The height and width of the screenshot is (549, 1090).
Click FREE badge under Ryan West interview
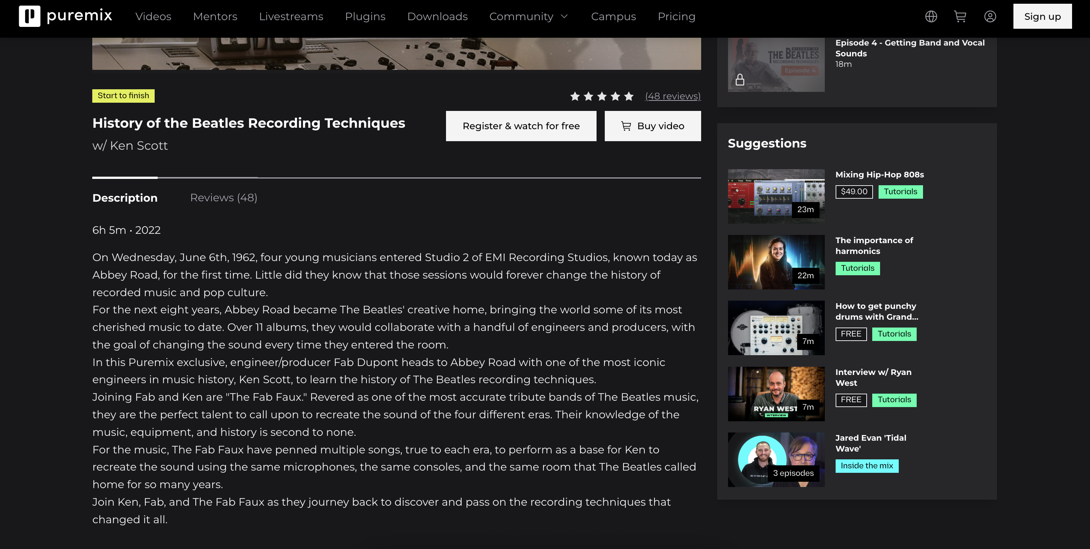point(851,400)
